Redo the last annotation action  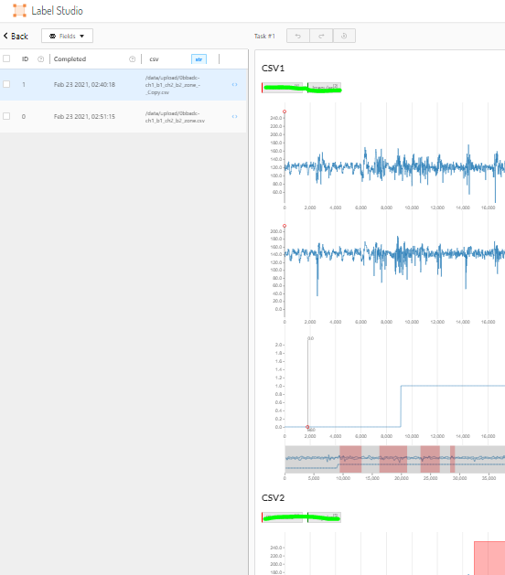321,36
